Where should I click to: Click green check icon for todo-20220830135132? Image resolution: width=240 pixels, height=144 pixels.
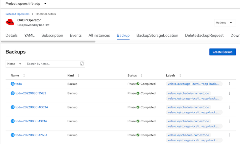138,93
